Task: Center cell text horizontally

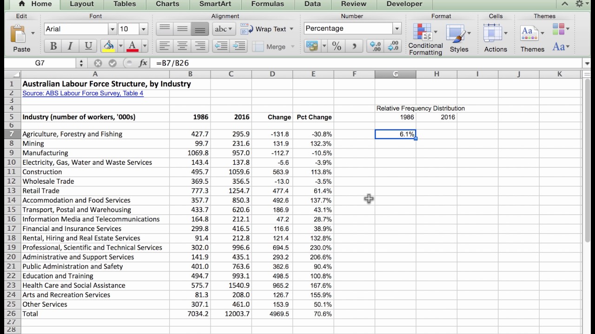Action: 182,46
